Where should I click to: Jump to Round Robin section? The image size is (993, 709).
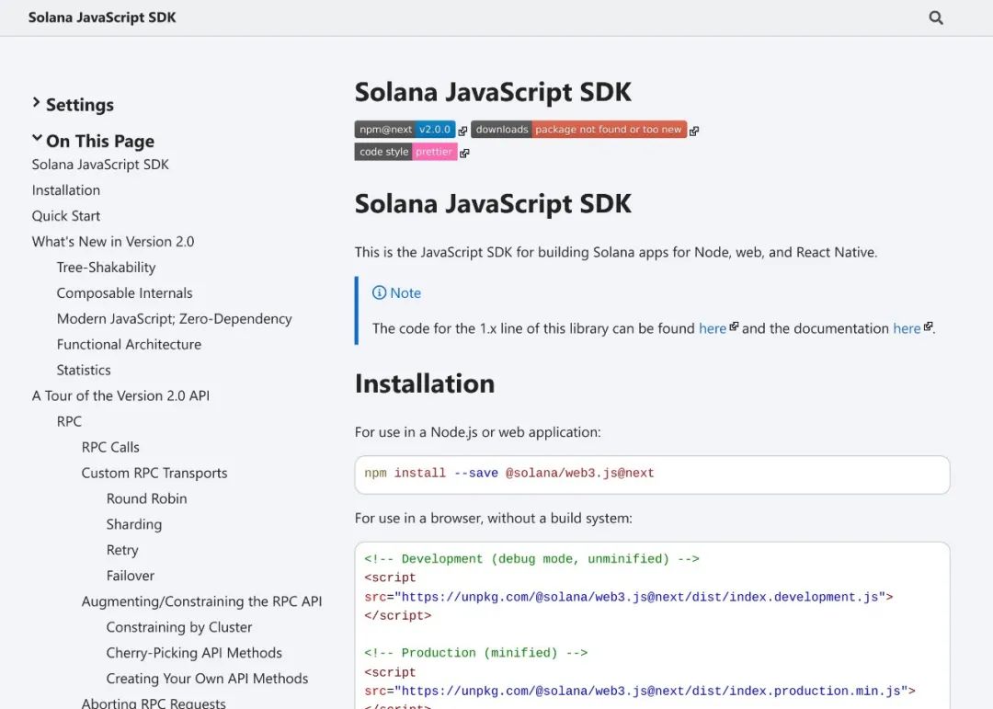click(x=146, y=498)
